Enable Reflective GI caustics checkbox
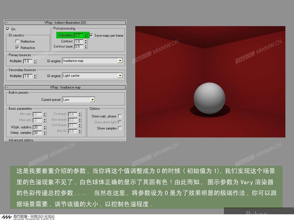Viewport: 294px width, 220px height. pos(17,41)
